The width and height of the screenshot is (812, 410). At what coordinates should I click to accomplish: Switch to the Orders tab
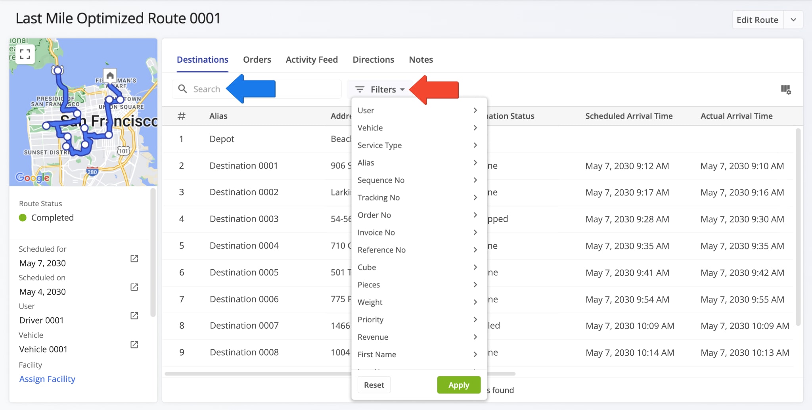257,59
